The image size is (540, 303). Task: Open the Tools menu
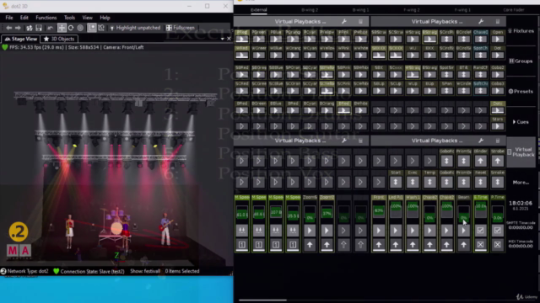[69, 18]
